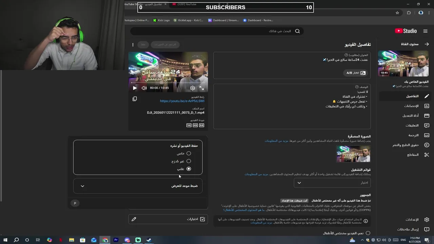This screenshot has height=244, width=434.
Task: Click the title help question icon
Action: point(346,55)
